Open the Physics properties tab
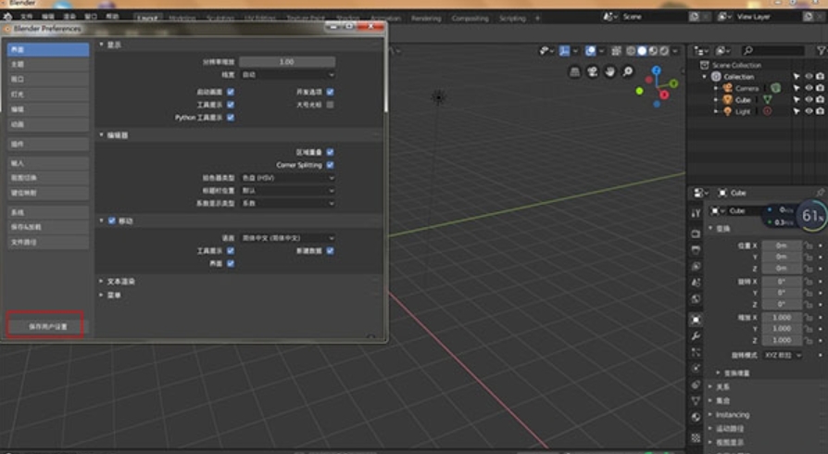 pos(696,369)
